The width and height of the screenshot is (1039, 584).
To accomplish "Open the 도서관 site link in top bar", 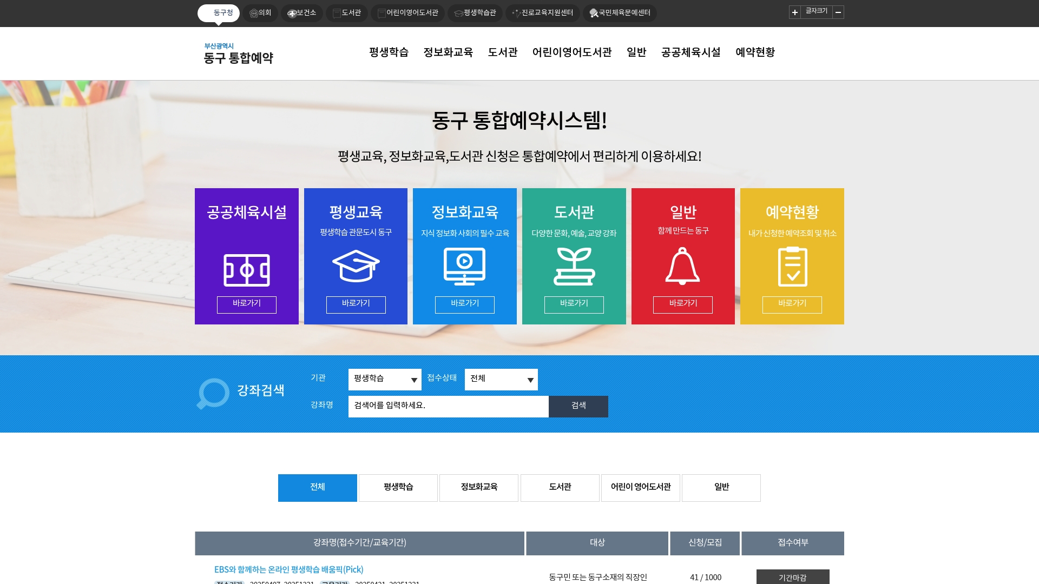I will [347, 13].
